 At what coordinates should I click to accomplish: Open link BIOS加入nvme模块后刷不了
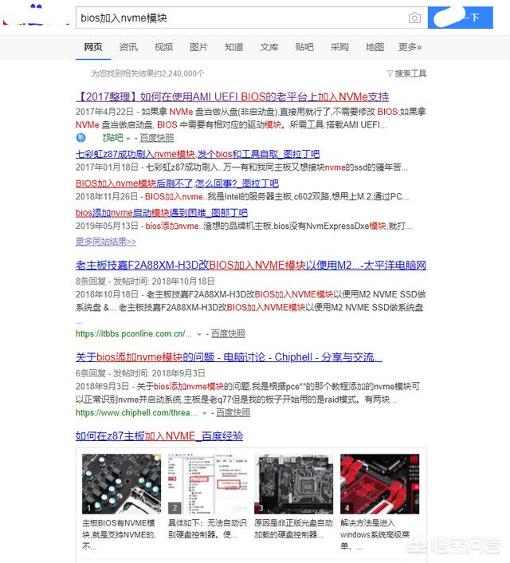point(177,183)
